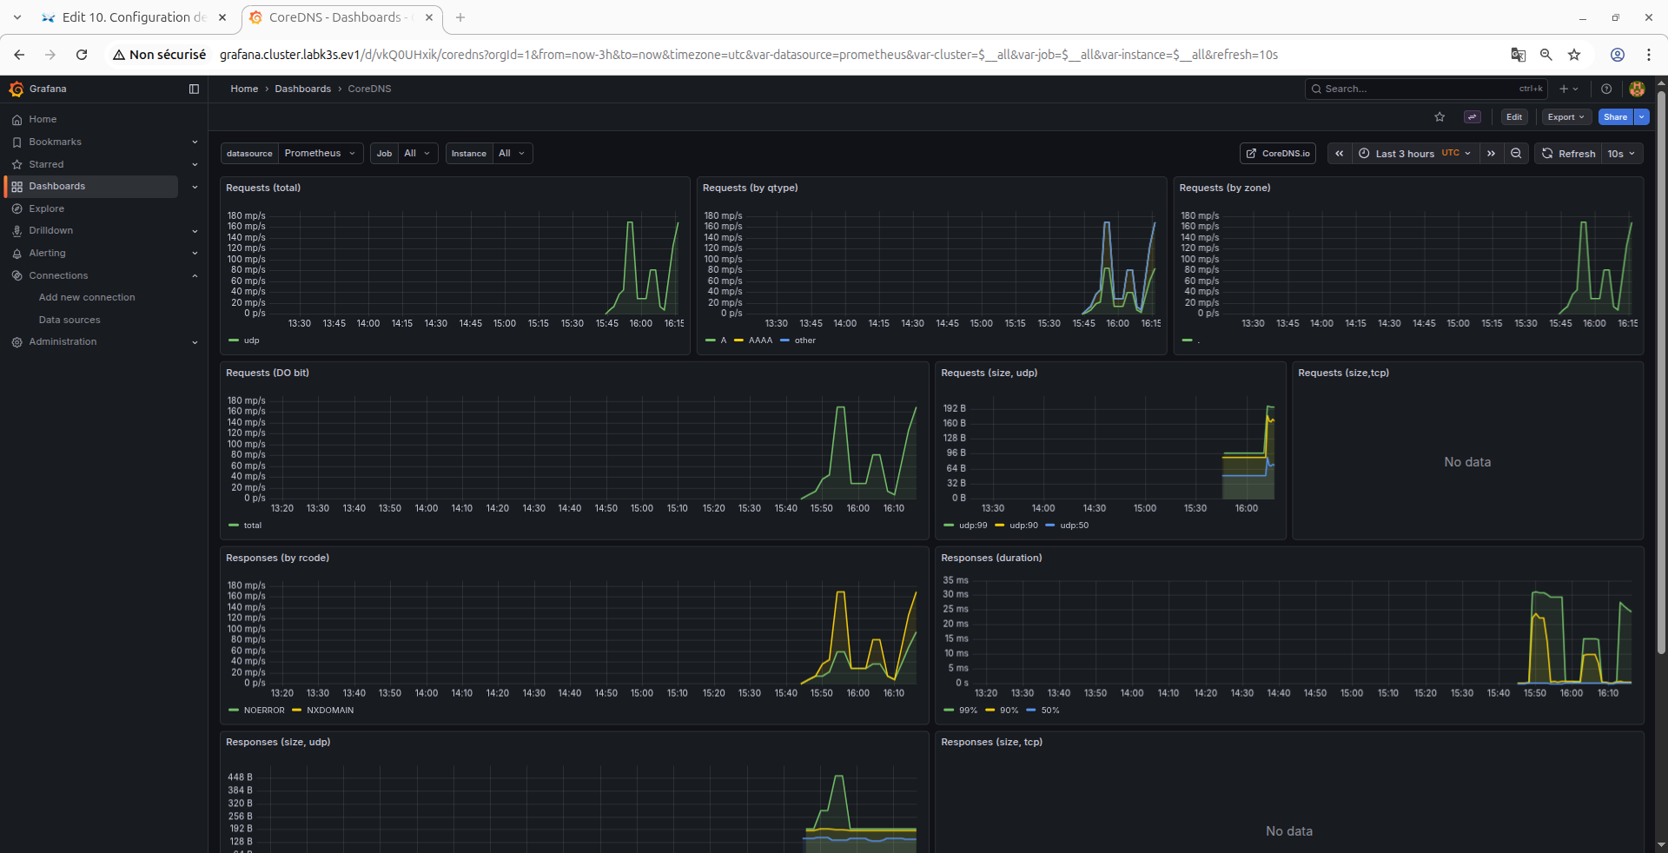Open the CoreDNS.io external link
Screen dimensions: 1668x853
pyautogui.click(x=1278, y=154)
